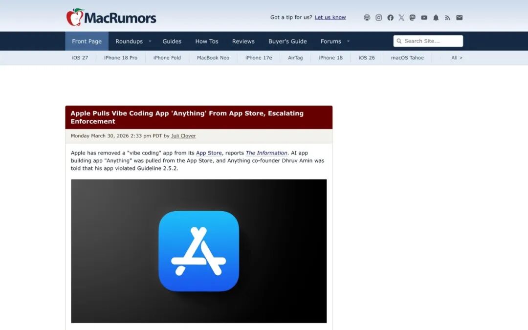This screenshot has height=330, width=528.
Task: Open the X (Twitter) icon link
Action: click(401, 18)
